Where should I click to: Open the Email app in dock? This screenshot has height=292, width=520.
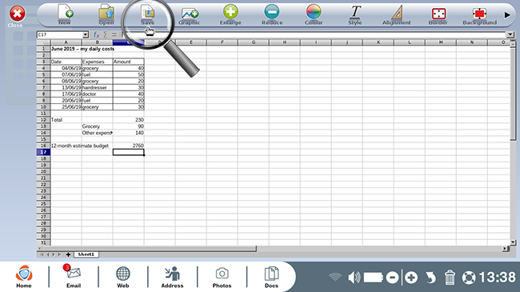(x=74, y=276)
